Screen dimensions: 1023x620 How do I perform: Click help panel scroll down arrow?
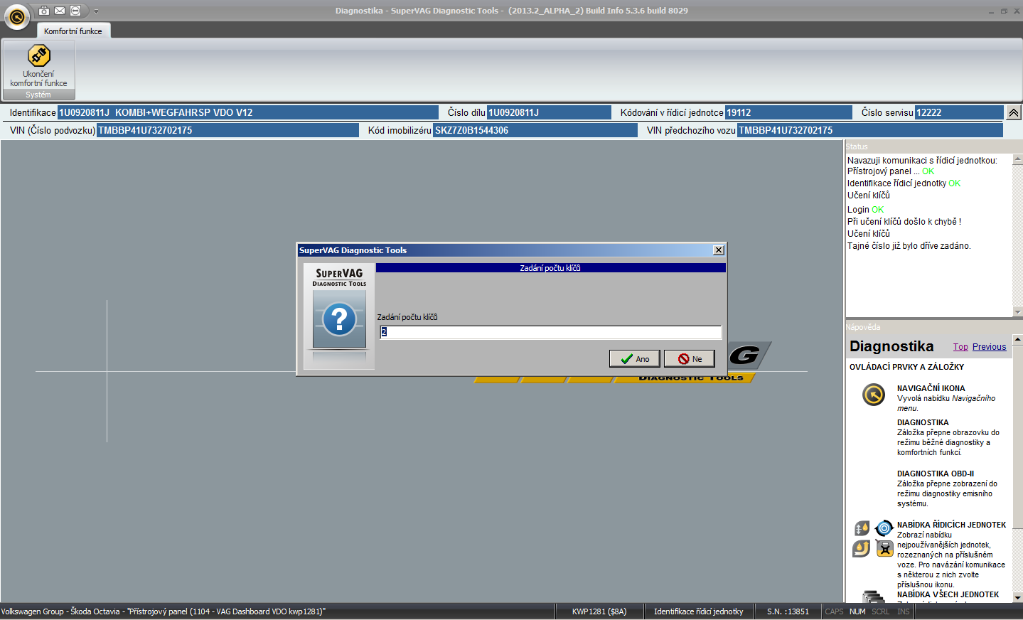coord(1017,597)
